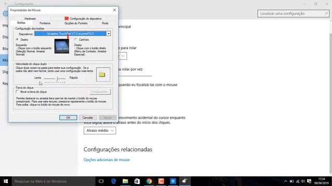Choose the Destro radio button
The image size is (332, 186).
(x=17, y=39)
